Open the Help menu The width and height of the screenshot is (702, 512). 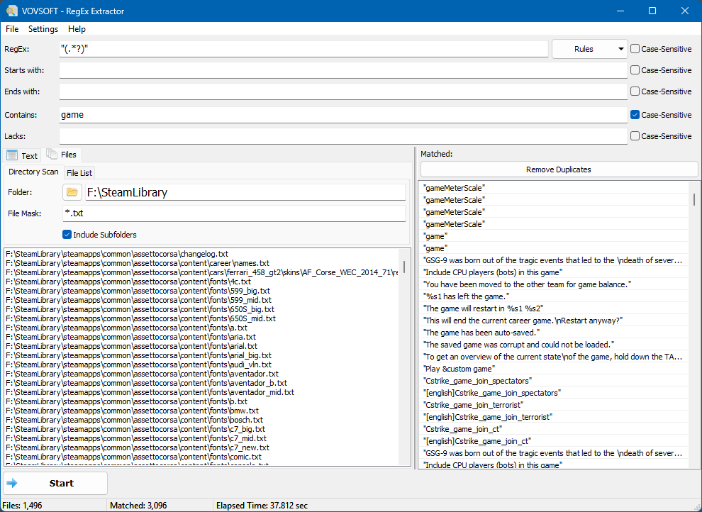point(77,28)
